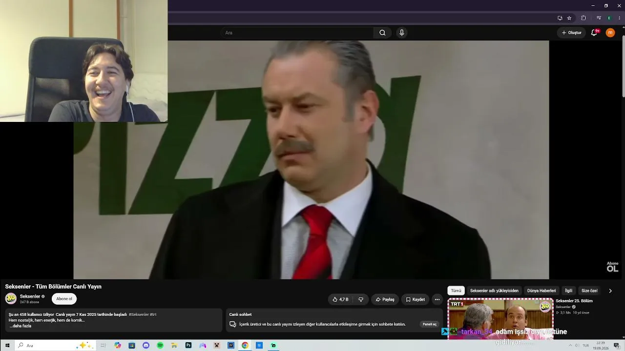Open the Seksenler channel name link
This screenshot has height=351, width=625.
[x=30, y=296]
